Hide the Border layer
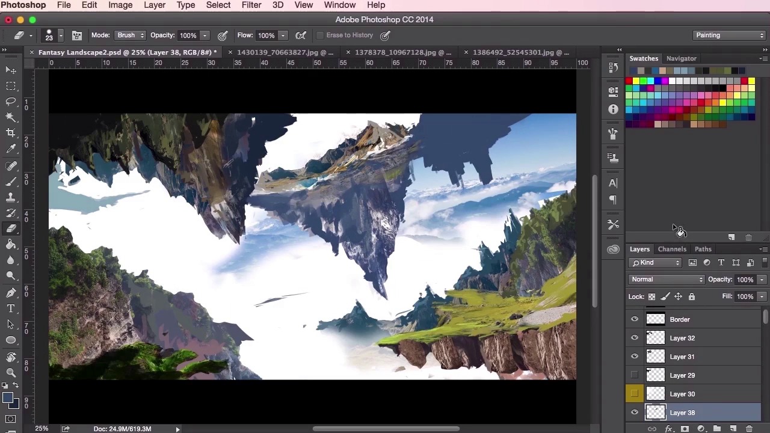Viewport: 770px width, 433px height. click(635, 319)
